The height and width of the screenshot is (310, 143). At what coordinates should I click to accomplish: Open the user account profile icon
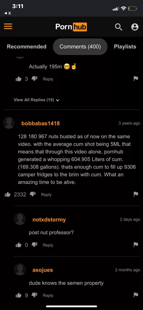click(x=135, y=27)
